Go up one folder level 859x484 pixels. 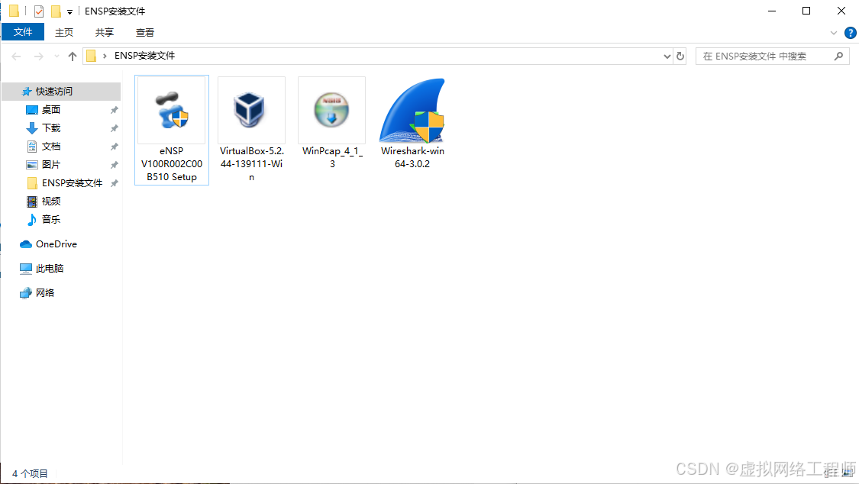tap(73, 56)
